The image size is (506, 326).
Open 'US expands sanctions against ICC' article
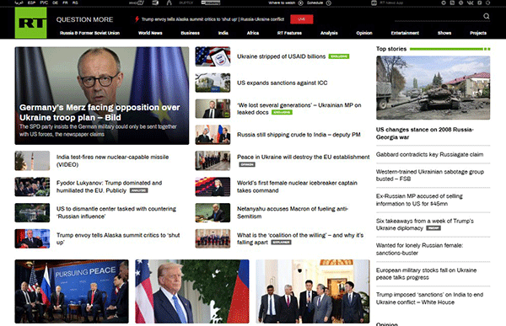point(282,83)
